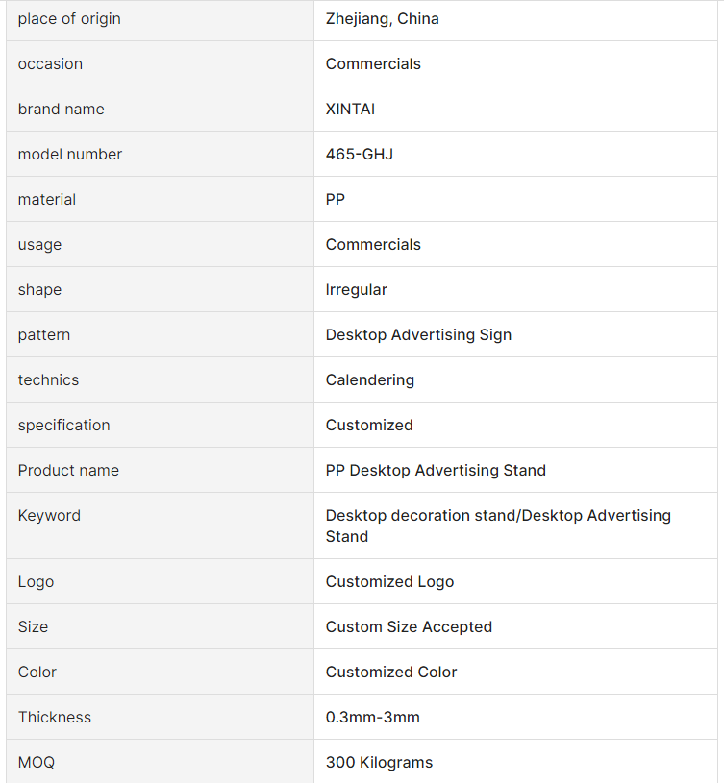Click the 0.3mm-3mm thickness value
The height and width of the screenshot is (783, 724).
(x=372, y=718)
